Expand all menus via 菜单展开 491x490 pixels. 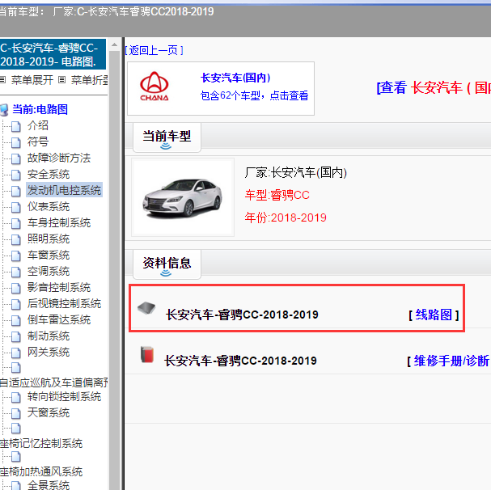(x=32, y=80)
